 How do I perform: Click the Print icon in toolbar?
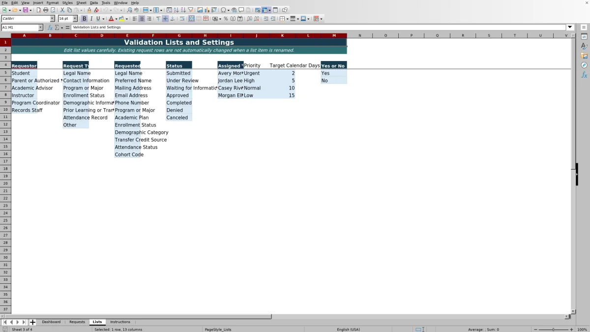46,10
